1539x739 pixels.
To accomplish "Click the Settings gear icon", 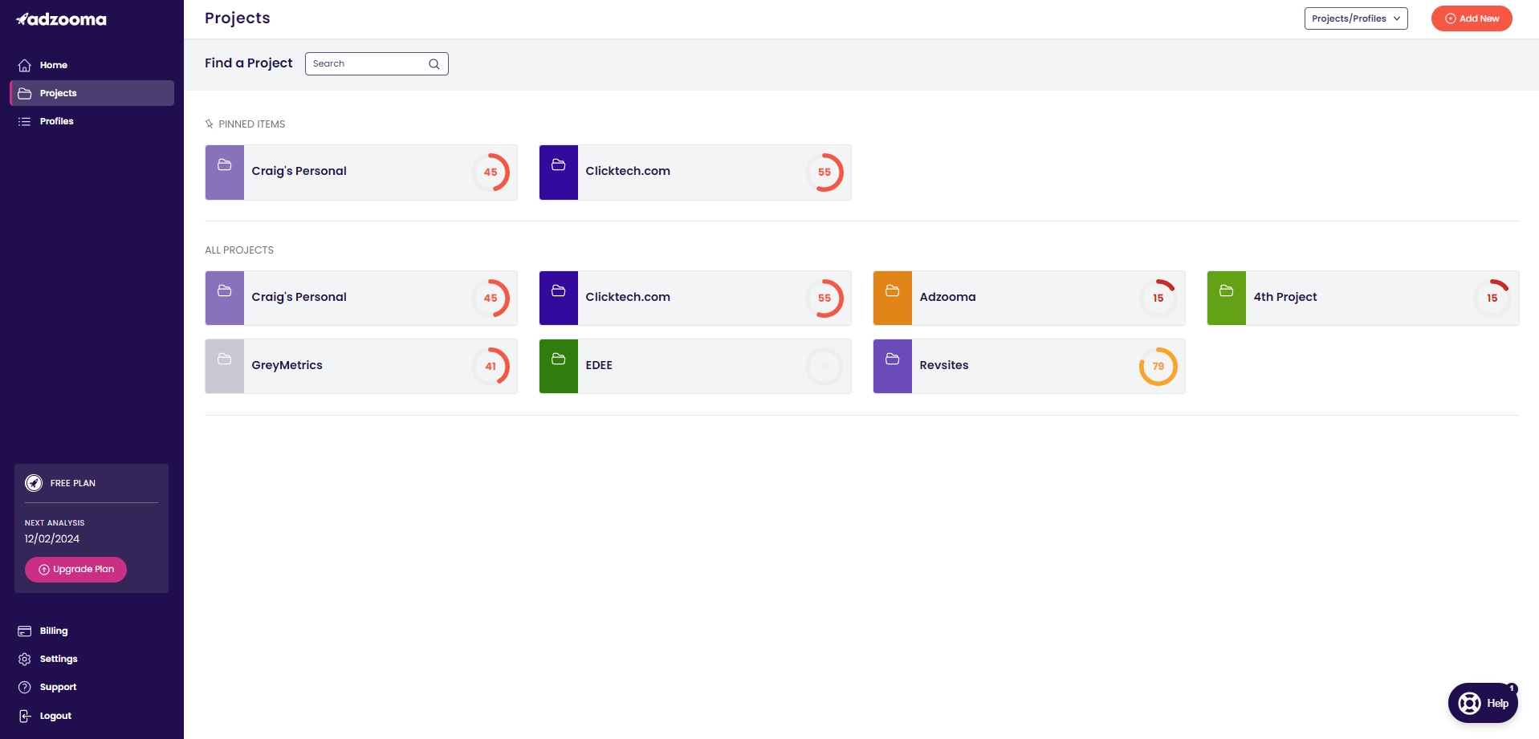I will 25,659.
